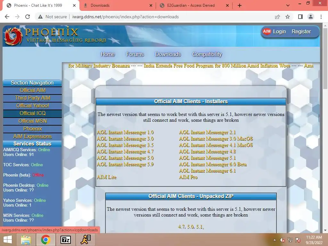This screenshot has width=328, height=246.
Task: Open the Login link
Action: click(x=279, y=32)
